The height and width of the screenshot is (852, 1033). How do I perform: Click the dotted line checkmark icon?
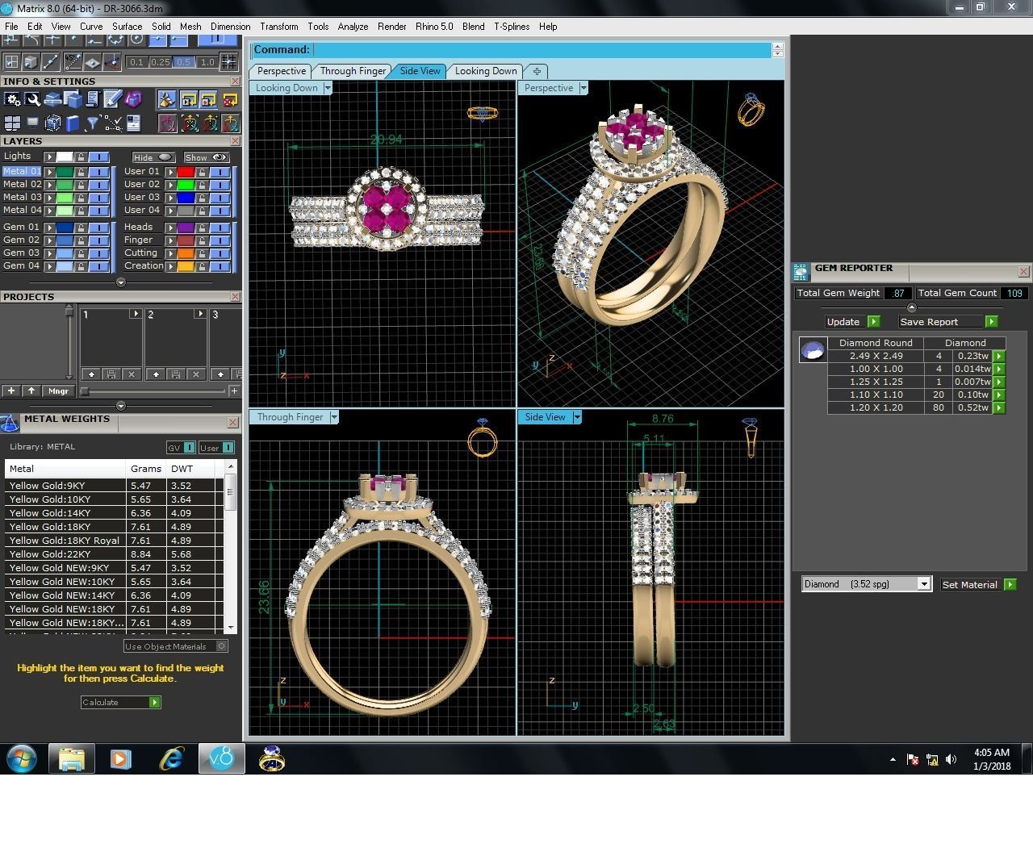(x=113, y=123)
